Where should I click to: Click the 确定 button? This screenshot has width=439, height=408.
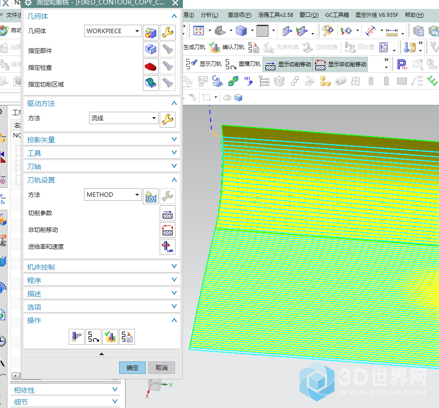click(x=132, y=367)
